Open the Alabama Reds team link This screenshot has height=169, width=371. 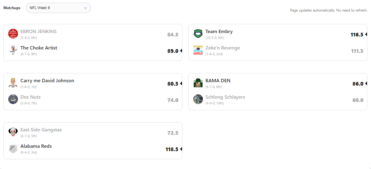[x=36, y=146]
